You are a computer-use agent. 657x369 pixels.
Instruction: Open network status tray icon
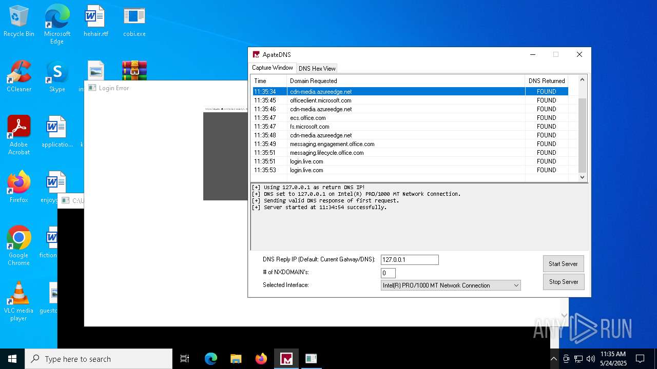pos(578,359)
